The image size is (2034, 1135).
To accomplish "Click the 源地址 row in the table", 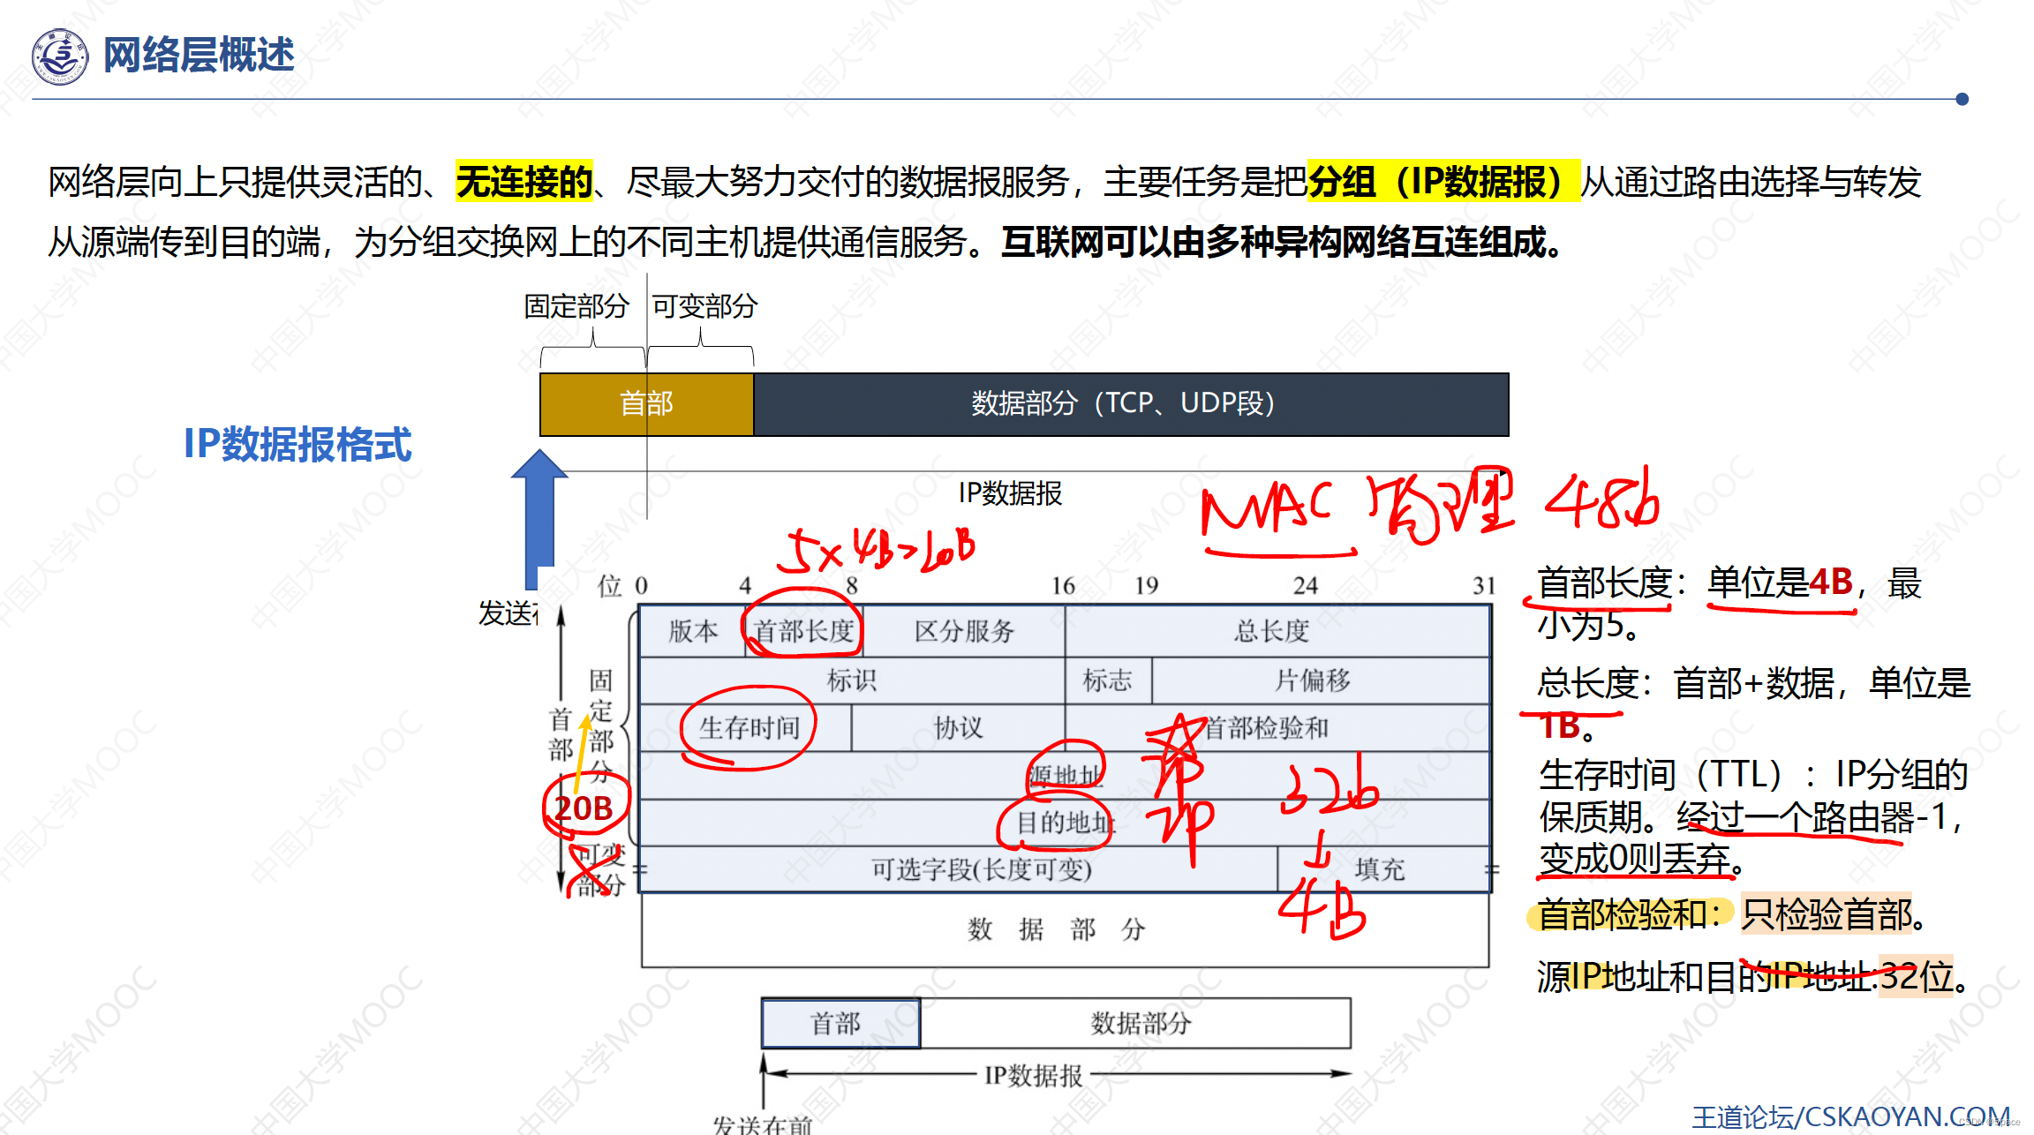I will tap(1065, 776).
